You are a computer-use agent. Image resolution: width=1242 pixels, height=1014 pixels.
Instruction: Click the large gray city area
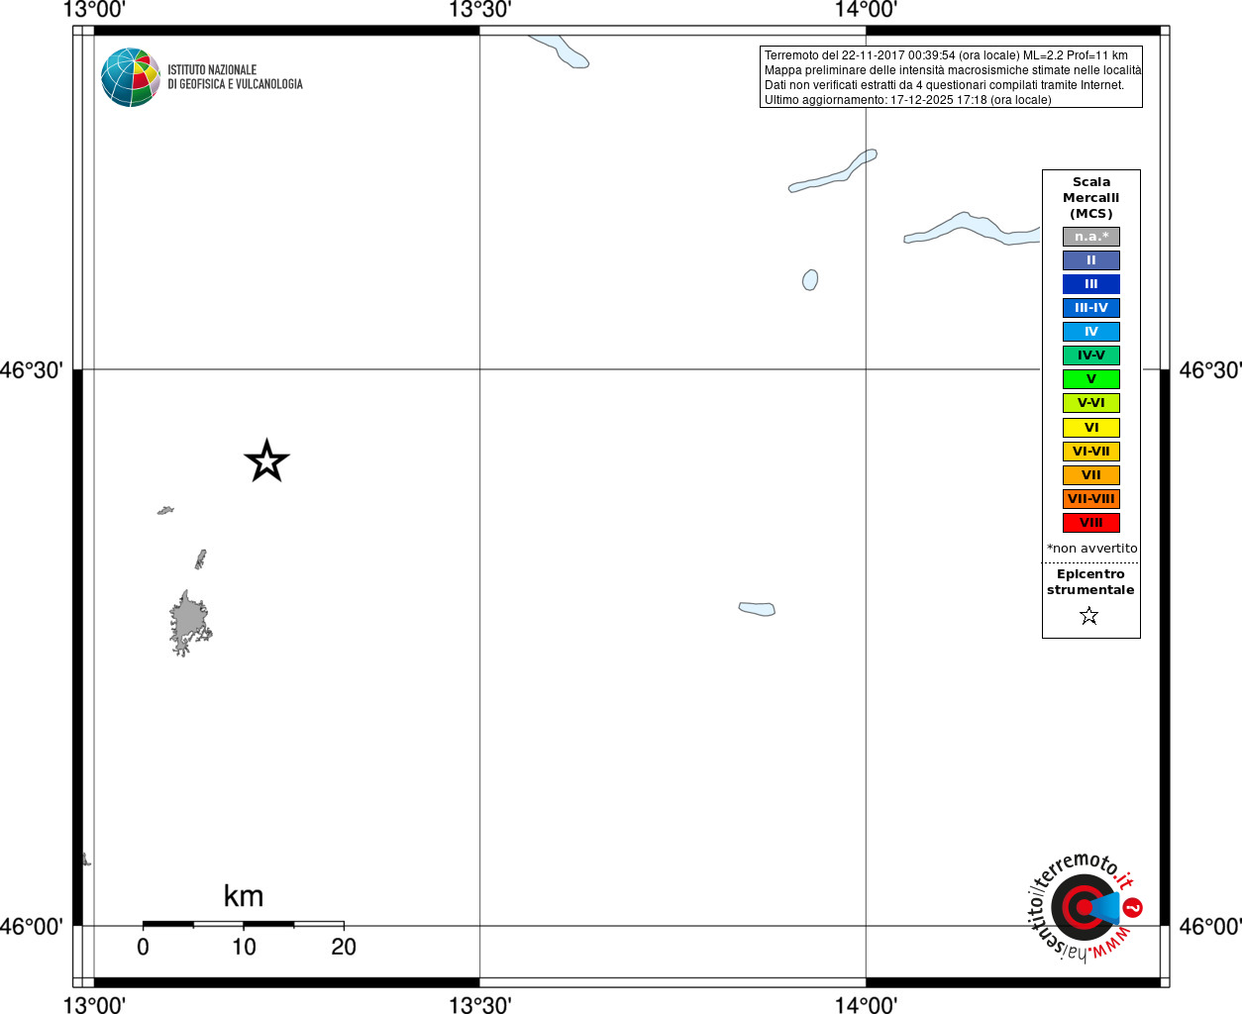(189, 624)
